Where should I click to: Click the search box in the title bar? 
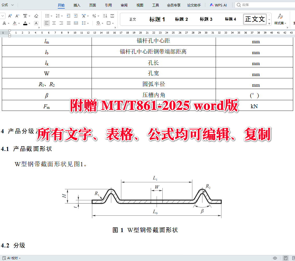click(x=265, y=5)
